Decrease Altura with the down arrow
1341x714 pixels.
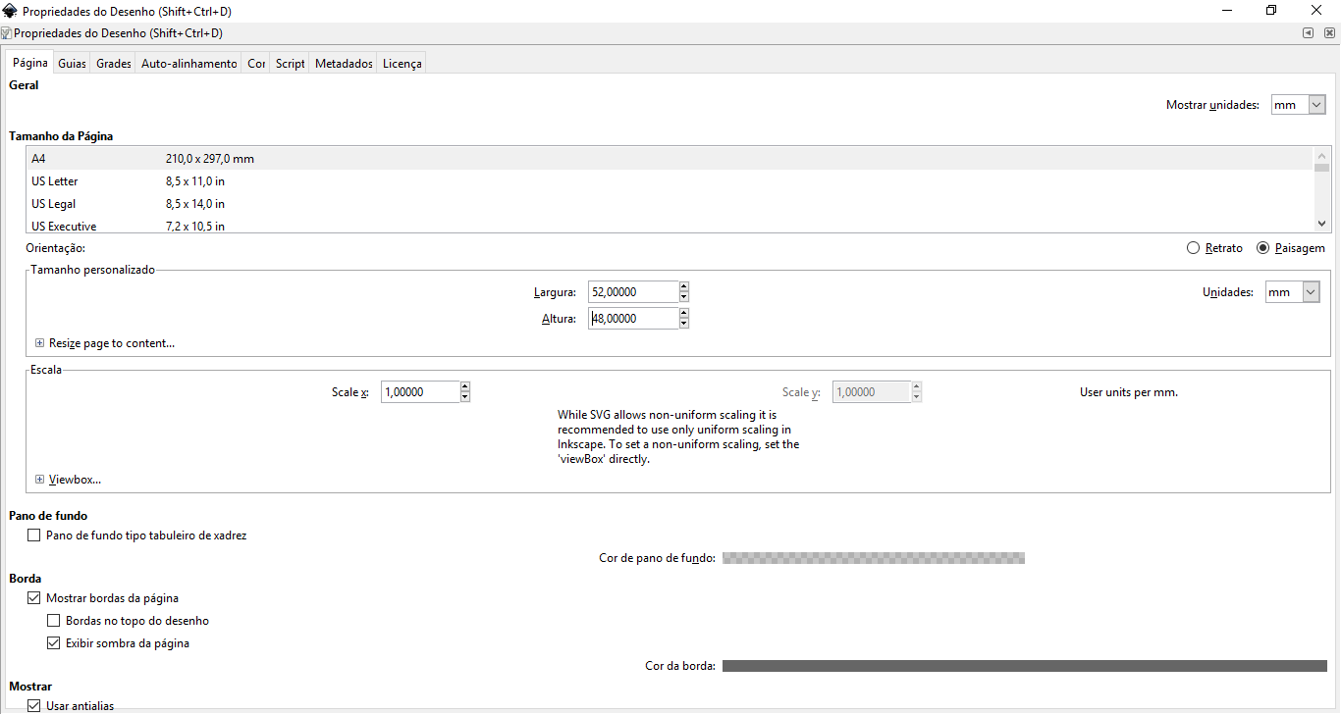pyautogui.click(x=684, y=324)
